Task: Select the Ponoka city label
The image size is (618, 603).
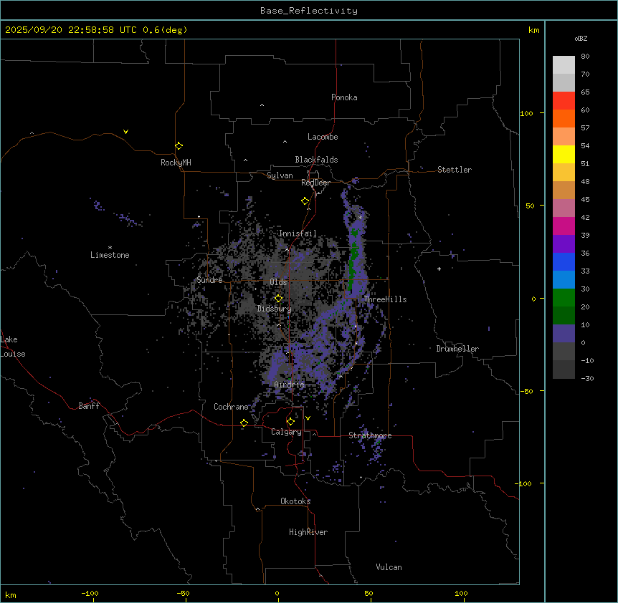Action: pyautogui.click(x=344, y=97)
